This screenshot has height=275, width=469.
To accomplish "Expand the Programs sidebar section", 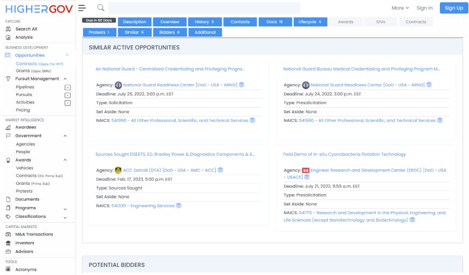I will click(x=65, y=209).
